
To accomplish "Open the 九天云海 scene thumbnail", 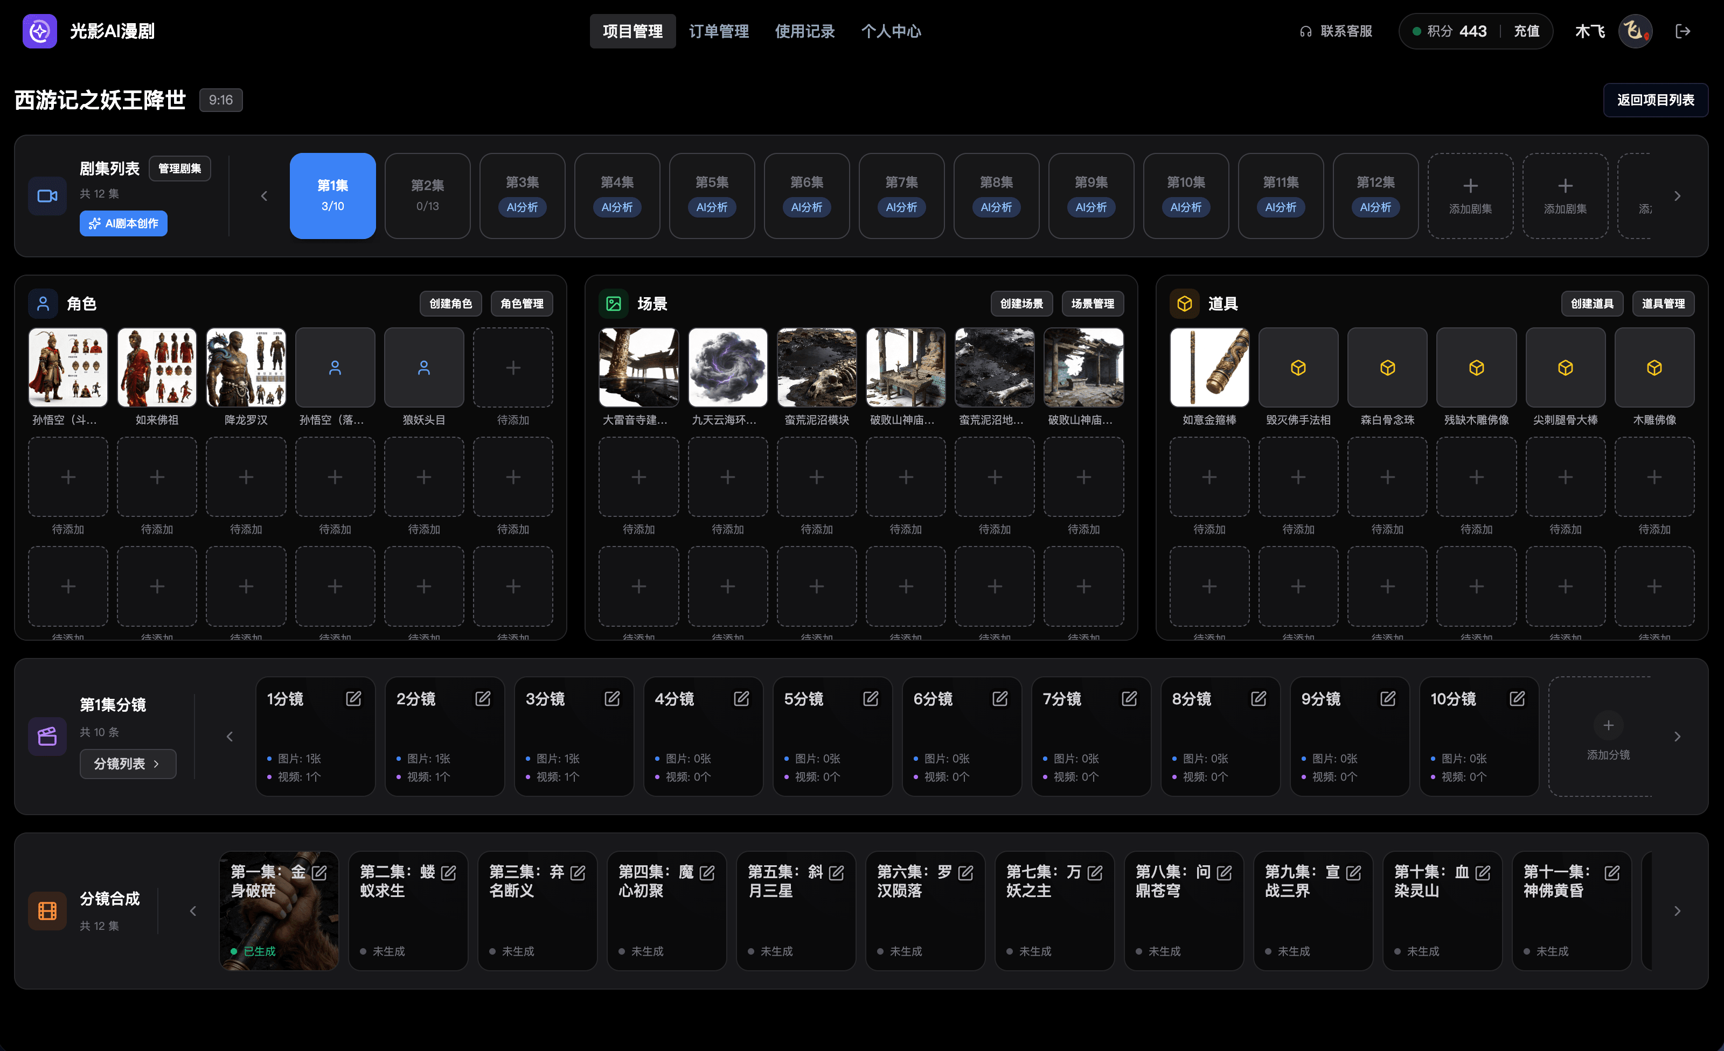I will pos(728,368).
